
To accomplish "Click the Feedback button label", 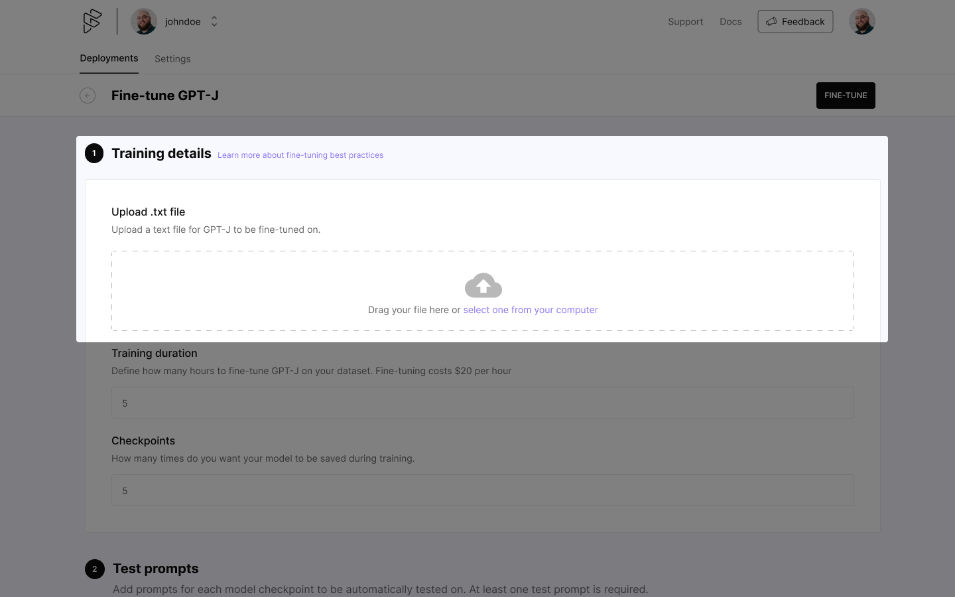I will coord(803,21).
